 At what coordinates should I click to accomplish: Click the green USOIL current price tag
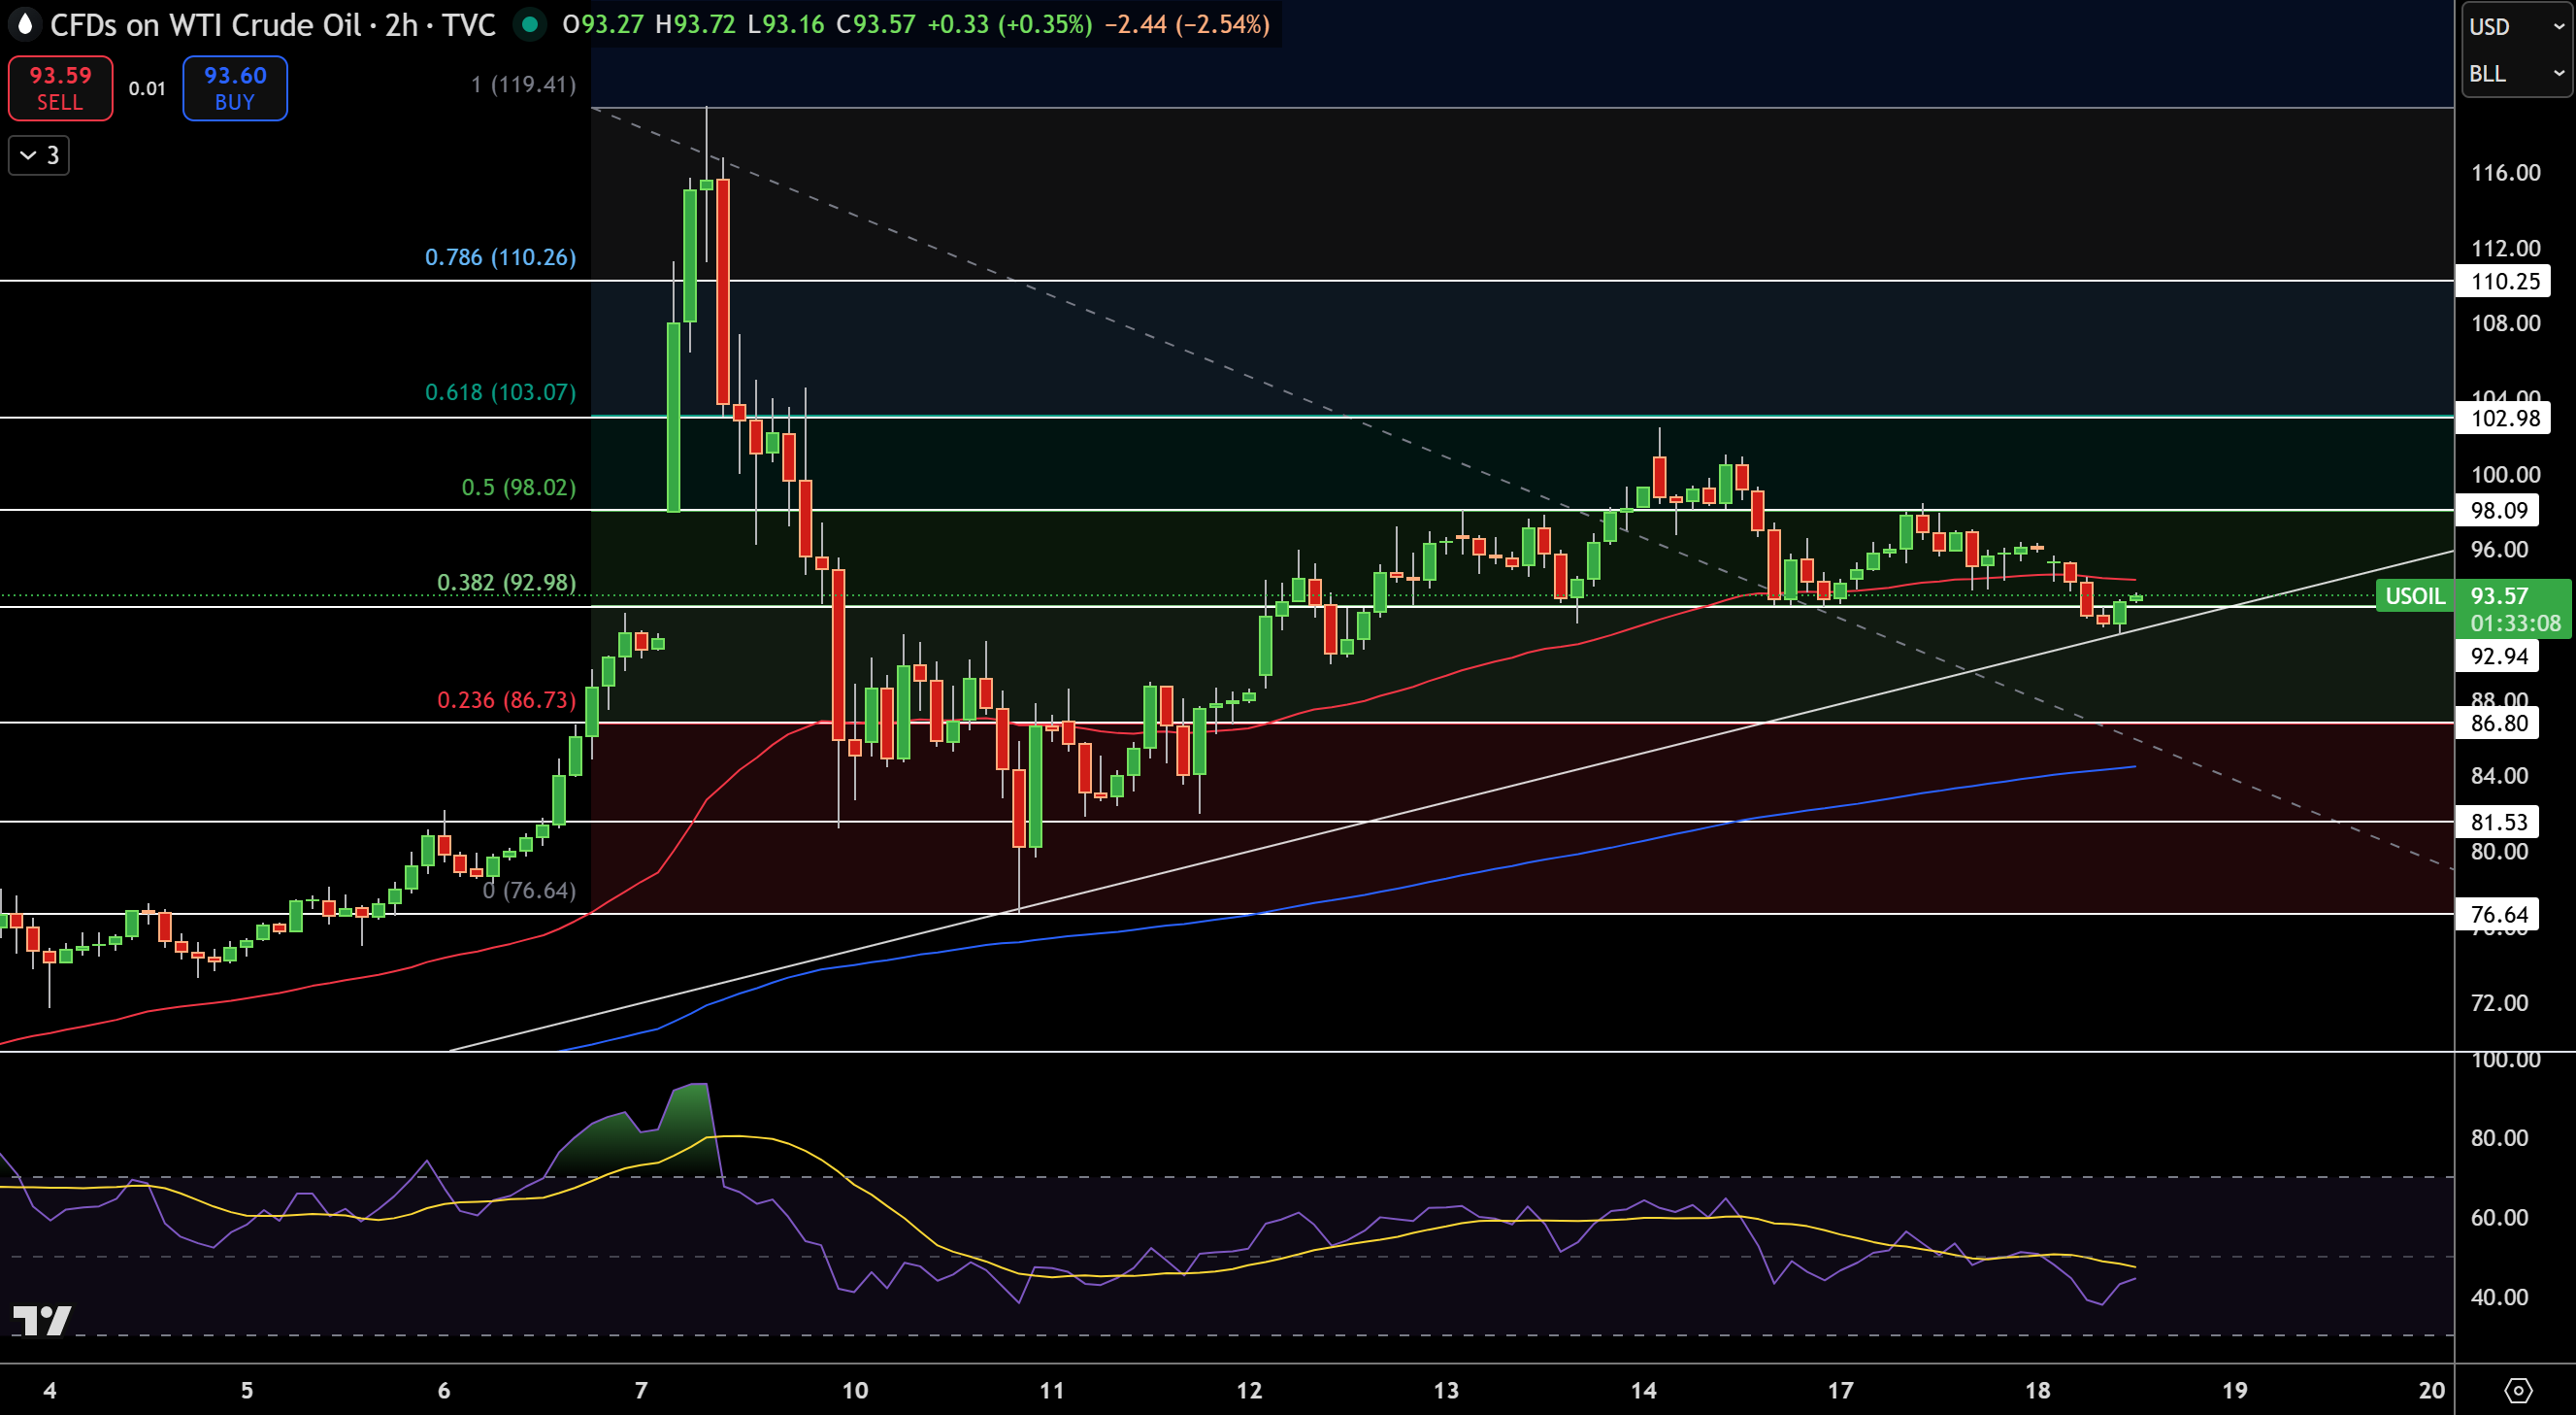(2414, 596)
